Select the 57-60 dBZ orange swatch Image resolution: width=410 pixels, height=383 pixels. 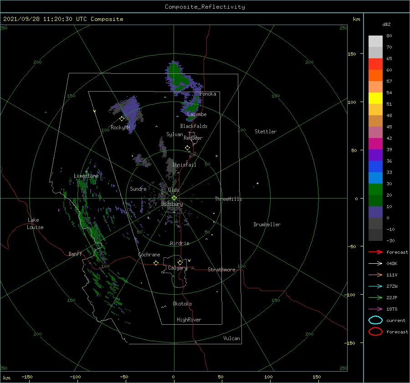point(375,76)
